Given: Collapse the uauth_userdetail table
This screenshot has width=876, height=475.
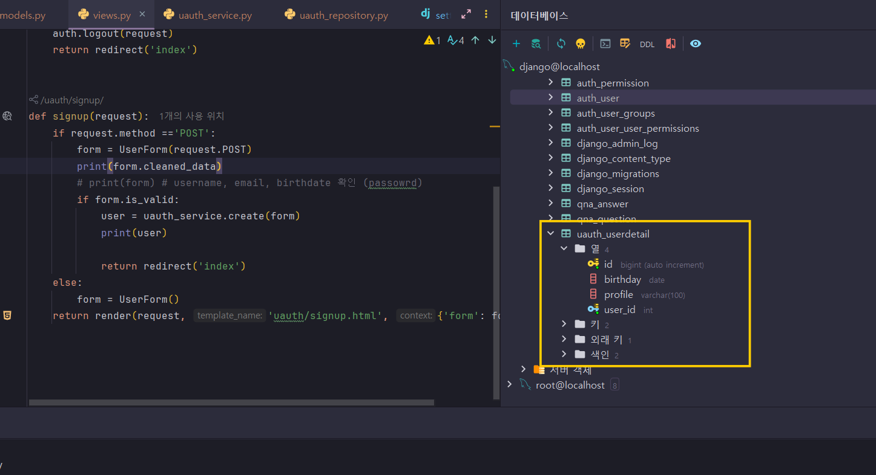Looking at the screenshot, I should point(550,233).
